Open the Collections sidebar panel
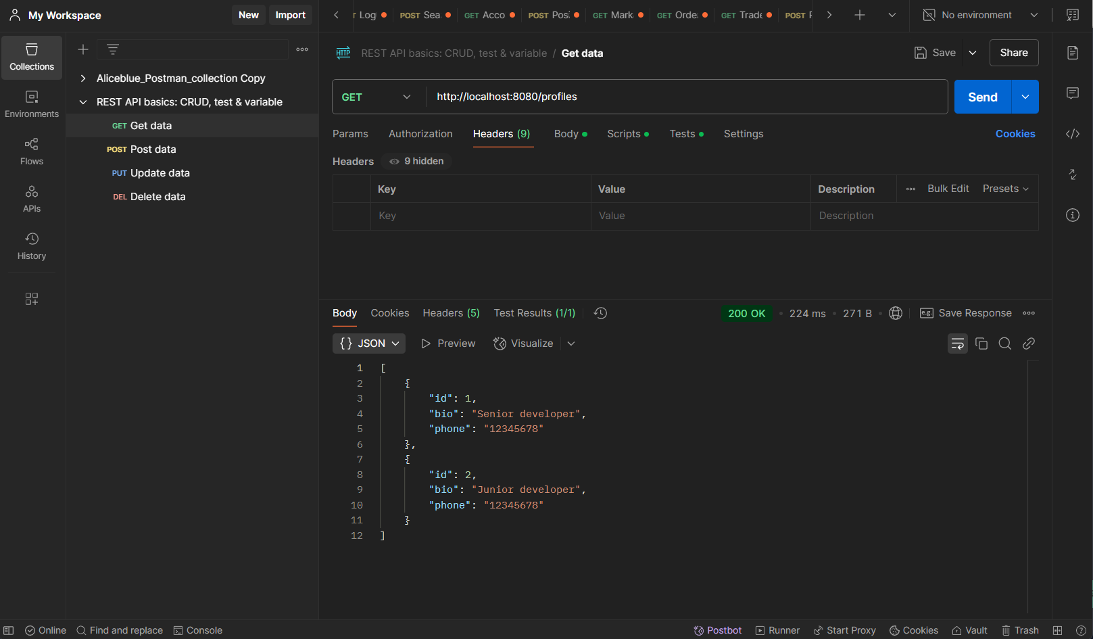 [x=32, y=57]
